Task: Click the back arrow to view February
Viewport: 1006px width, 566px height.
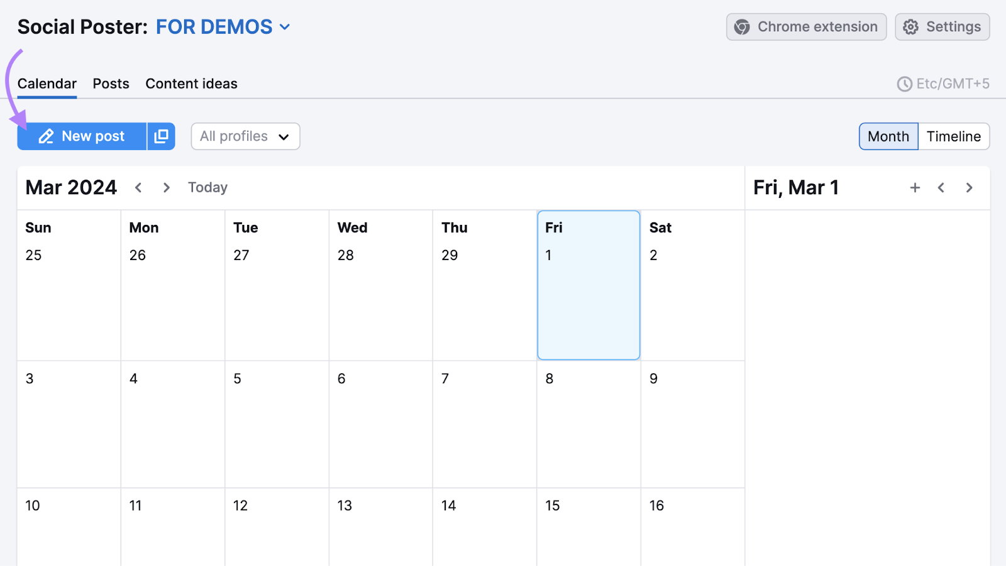Action: [138, 187]
